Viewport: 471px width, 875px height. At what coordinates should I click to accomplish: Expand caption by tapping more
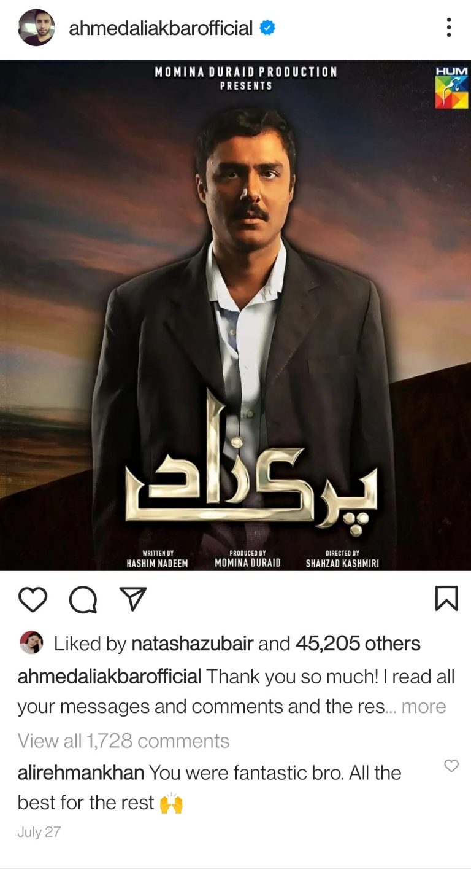tap(424, 707)
